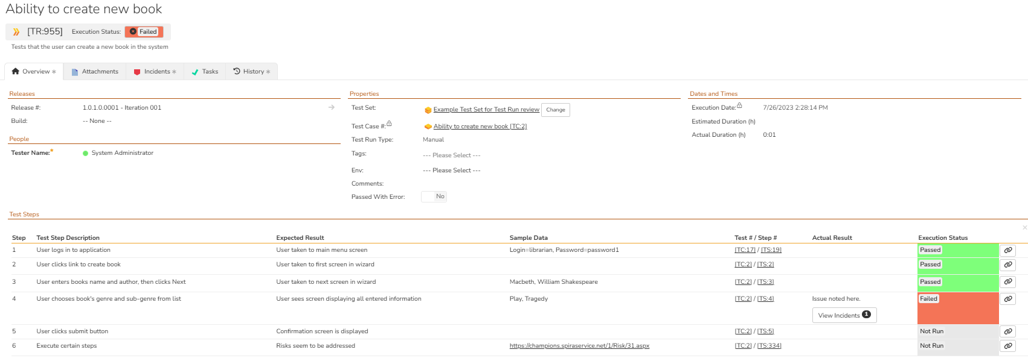Switch to the Attachments tab
This screenshot has width=1028, height=364.
coord(95,72)
